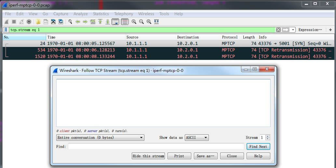This screenshot has width=336, height=168.
Task: Toggle auto-scroll during live capture
Action: click(x=115, y=22)
